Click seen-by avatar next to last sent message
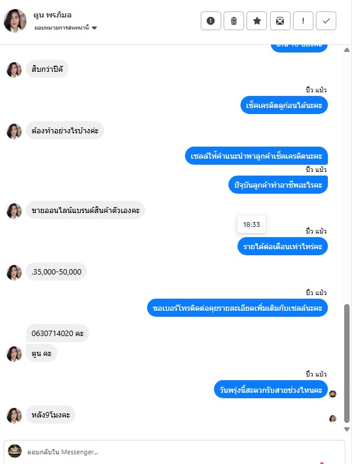352x464 pixels. click(x=333, y=394)
